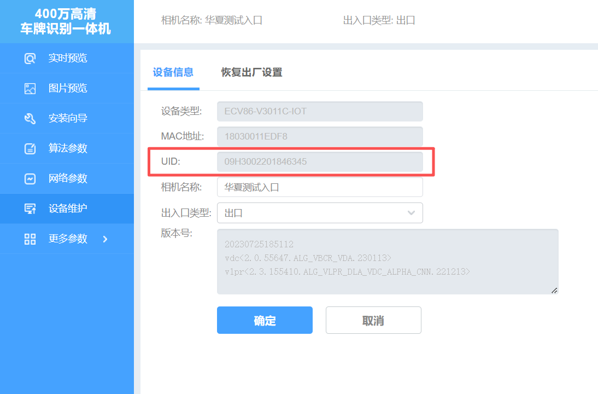Open the 出入口类型 dropdown arrow
This screenshot has height=394, width=598.
411,213
